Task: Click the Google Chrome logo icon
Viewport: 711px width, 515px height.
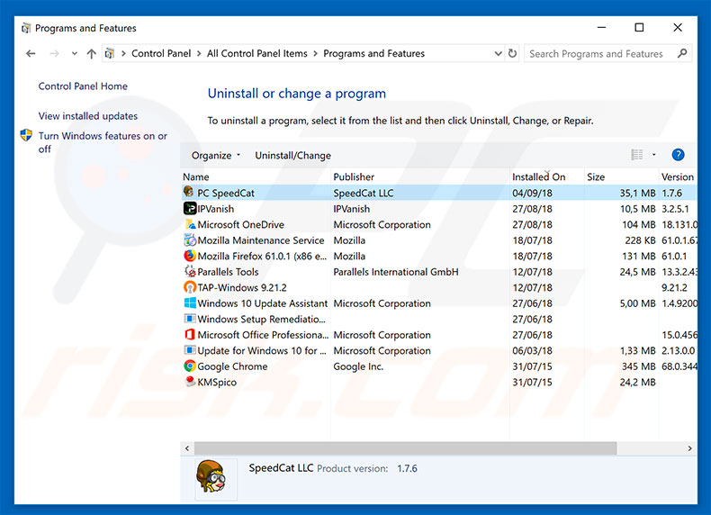Action: [x=190, y=366]
